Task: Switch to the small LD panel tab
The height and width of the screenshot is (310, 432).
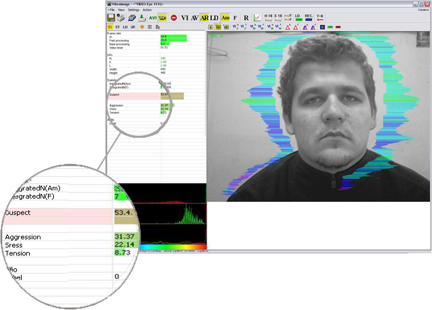Action: (125, 27)
